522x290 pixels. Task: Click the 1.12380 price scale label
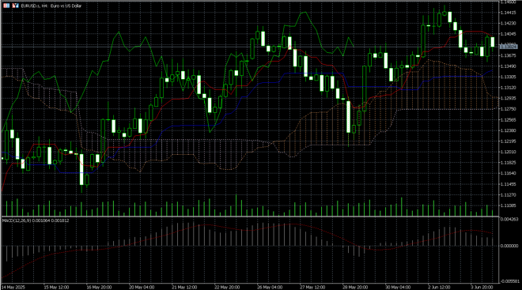508,130
